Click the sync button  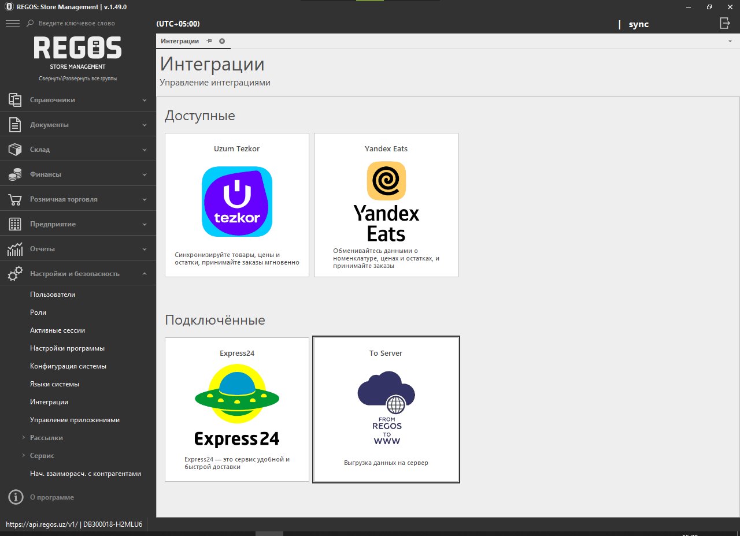638,24
